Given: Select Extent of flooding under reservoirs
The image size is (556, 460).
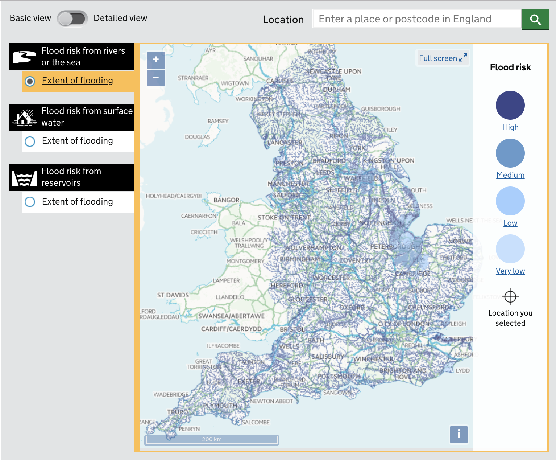Looking at the screenshot, I should (30, 202).
